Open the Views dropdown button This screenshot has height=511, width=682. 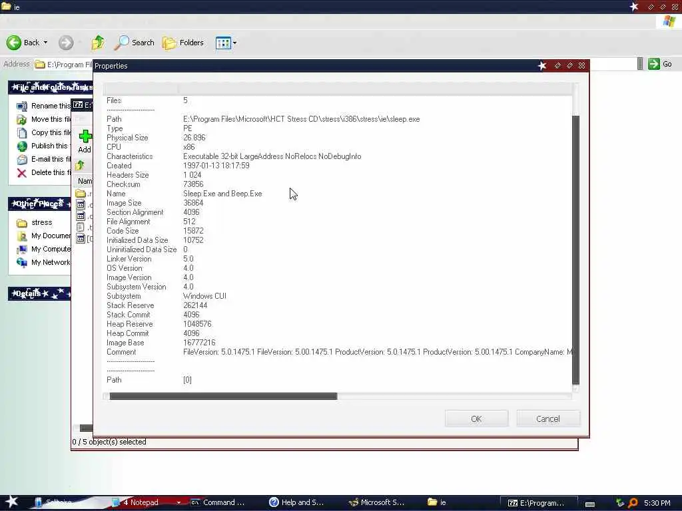tap(226, 43)
